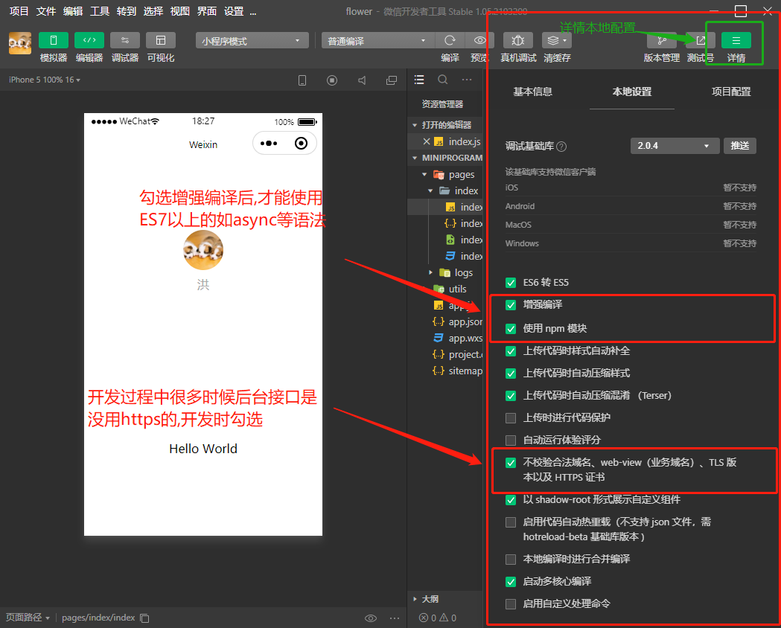The height and width of the screenshot is (628, 781).
Task: Open the Visualization (可视化) layout icon
Action: coord(161,40)
